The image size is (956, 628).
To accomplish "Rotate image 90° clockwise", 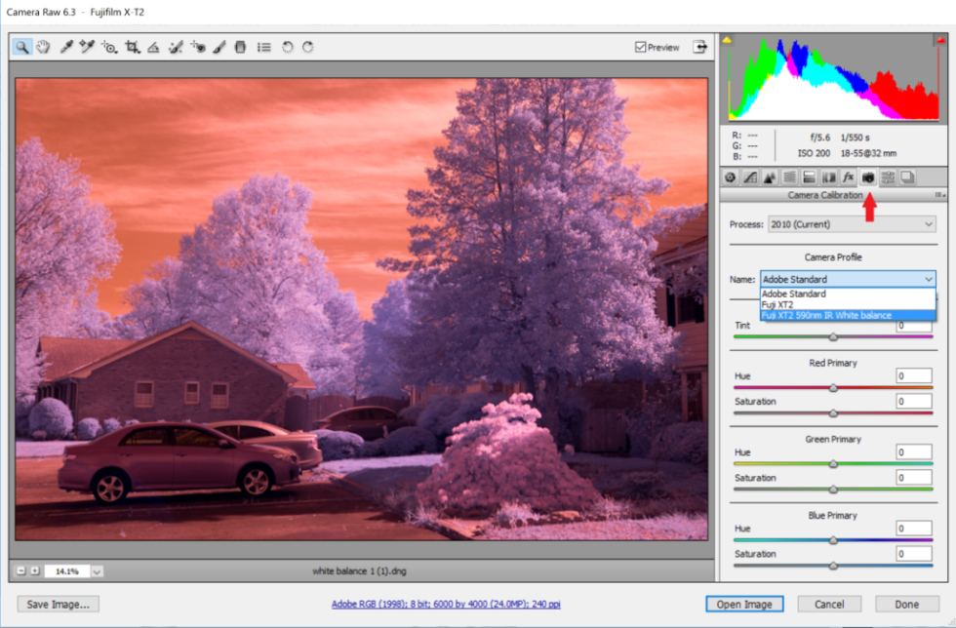I will (308, 47).
